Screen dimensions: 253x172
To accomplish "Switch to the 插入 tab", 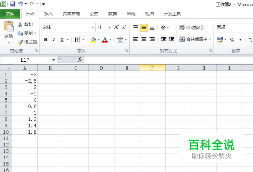I will coord(48,14).
